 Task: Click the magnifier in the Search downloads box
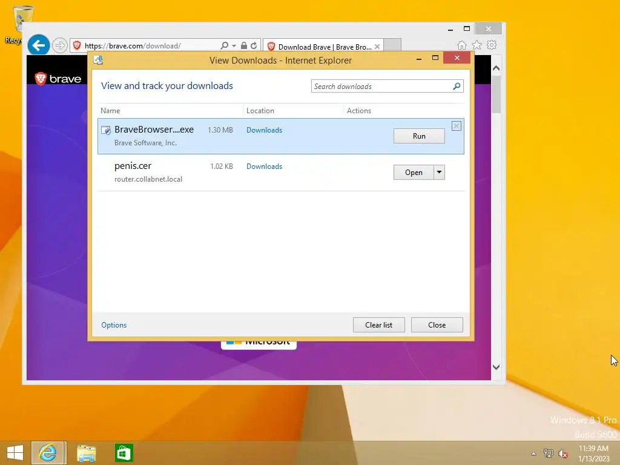pyautogui.click(x=457, y=86)
